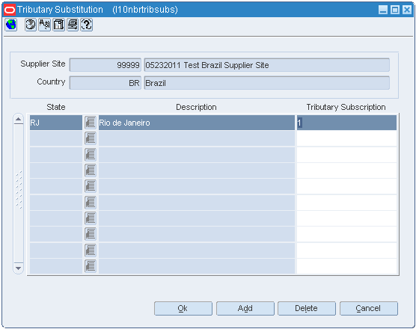This screenshot has height=329, width=416.
Task: Click the Add button
Action: [x=245, y=308]
